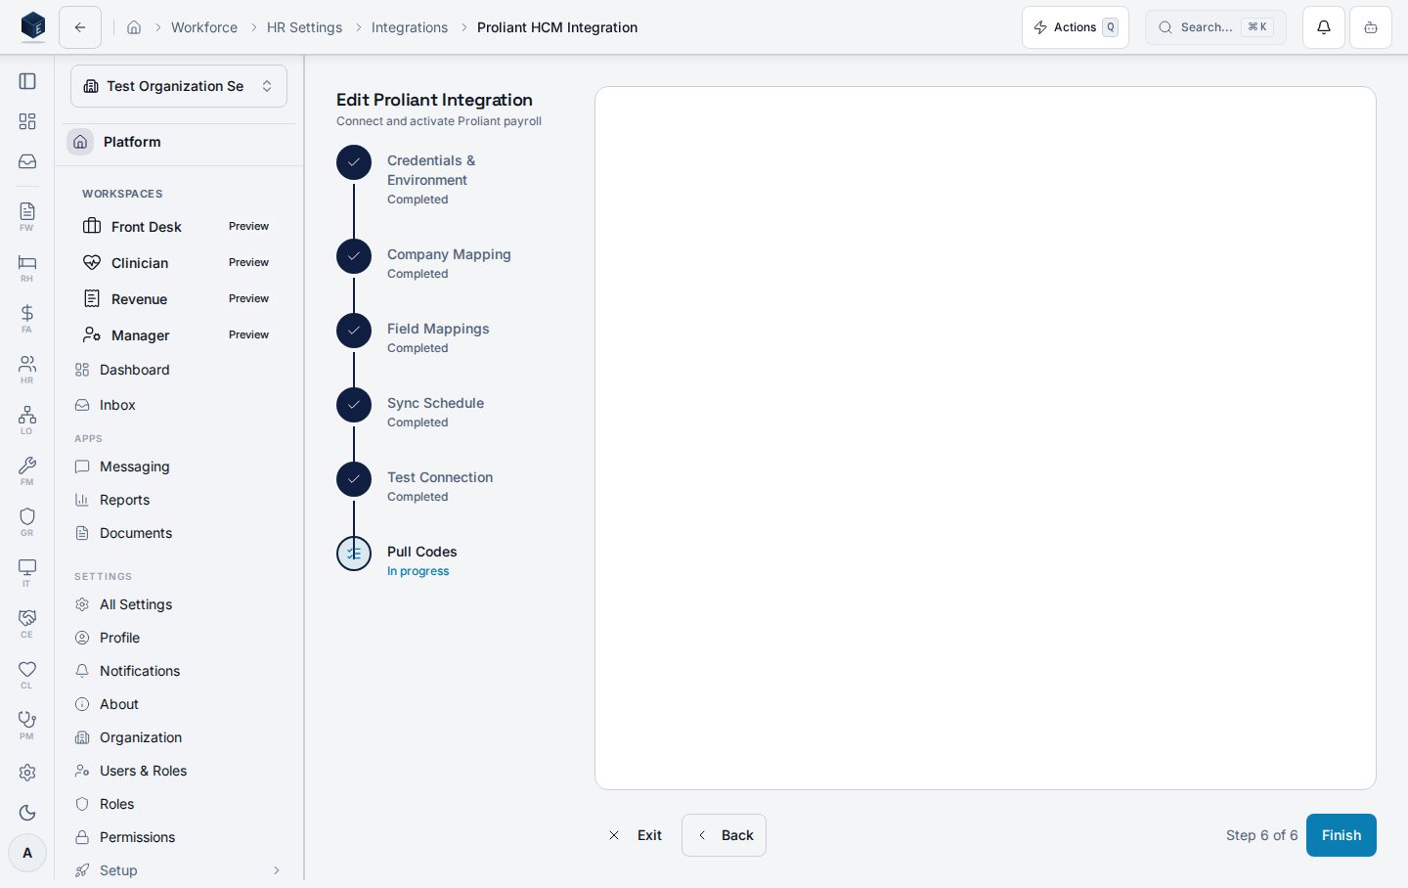The image size is (1408, 888).
Task: Open the CL heart rail icon
Action: click(27, 675)
